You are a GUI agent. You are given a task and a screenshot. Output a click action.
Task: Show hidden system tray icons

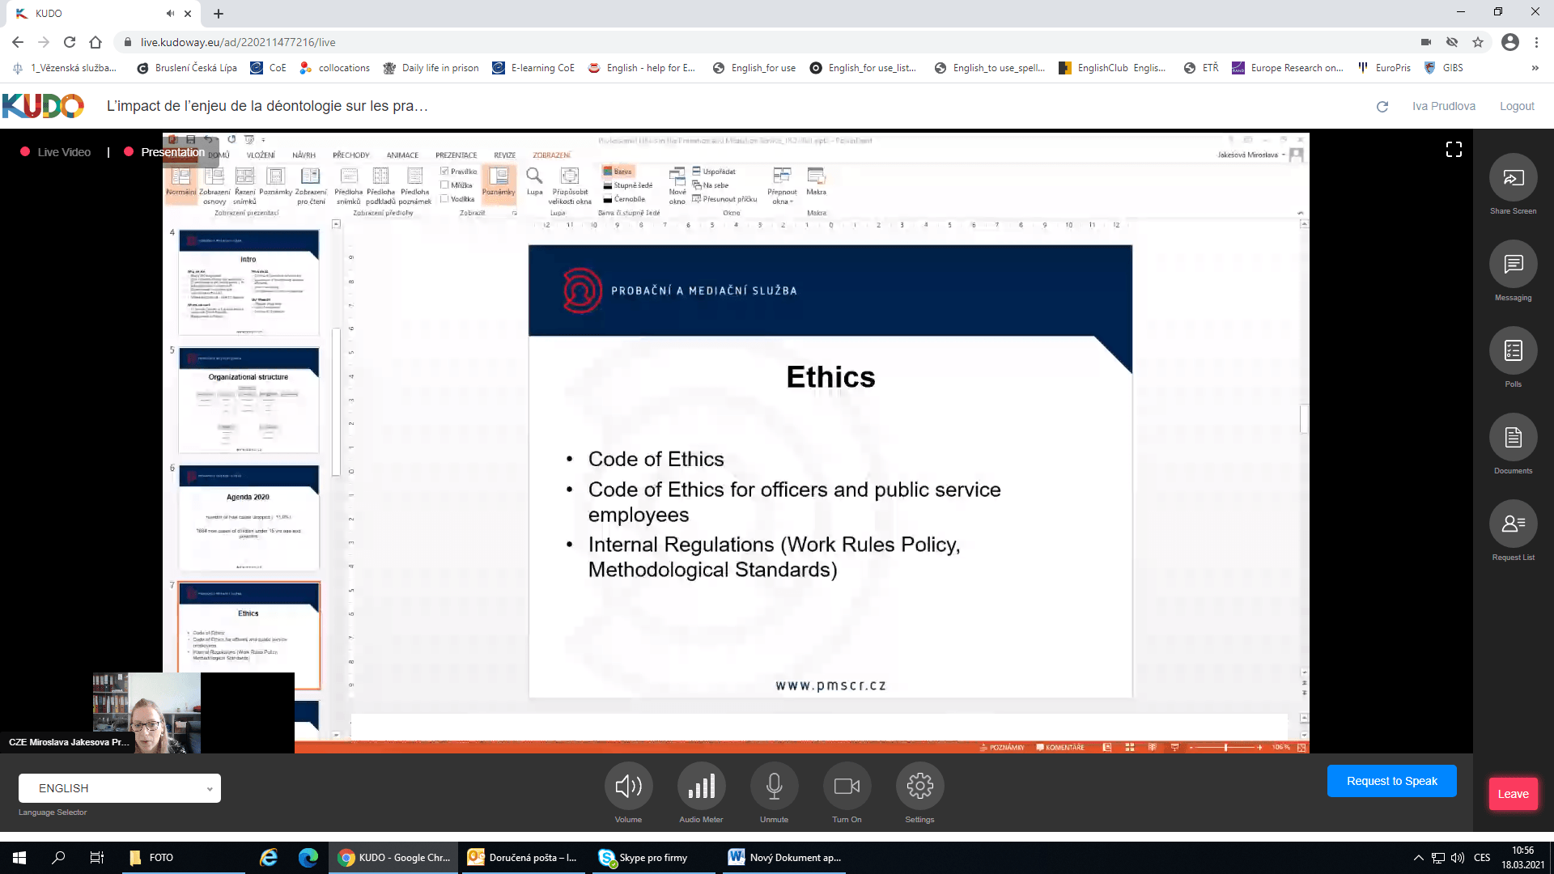coord(1418,858)
